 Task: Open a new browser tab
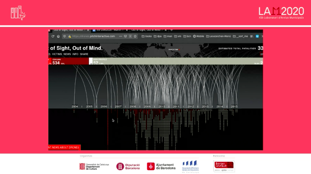tap(172, 30)
